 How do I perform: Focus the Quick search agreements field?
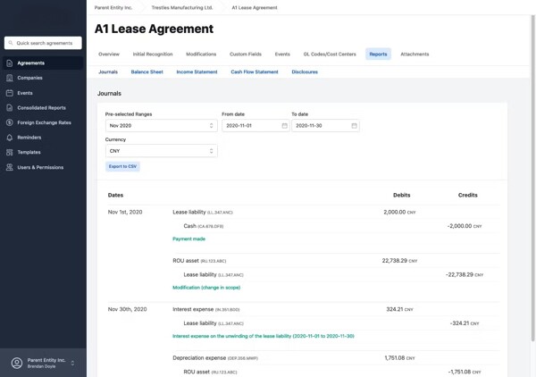click(x=43, y=43)
